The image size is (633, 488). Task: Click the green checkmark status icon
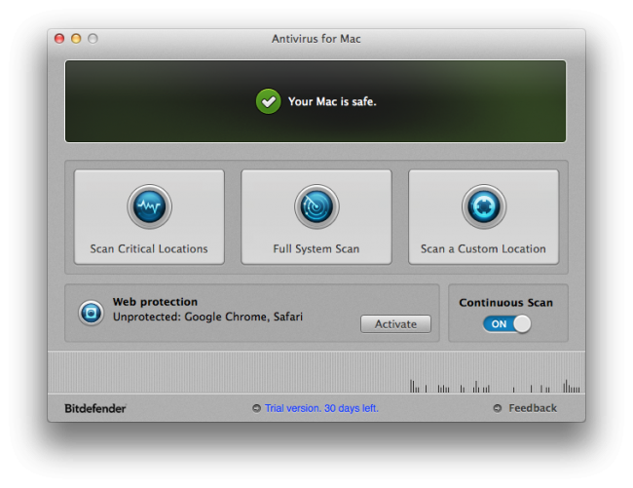click(x=268, y=101)
